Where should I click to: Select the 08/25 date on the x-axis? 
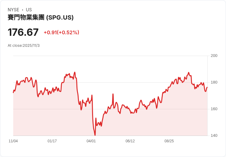[169, 141]
